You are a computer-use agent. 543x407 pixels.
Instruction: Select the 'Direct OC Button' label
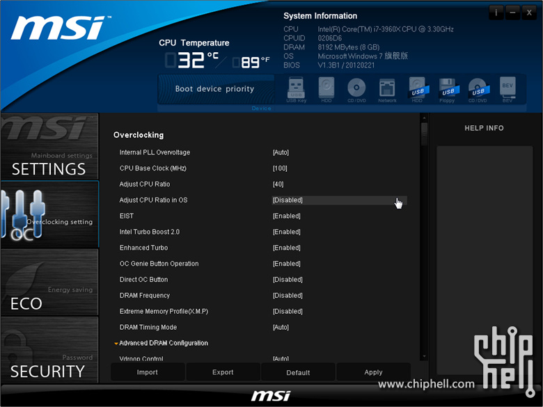[x=143, y=280]
